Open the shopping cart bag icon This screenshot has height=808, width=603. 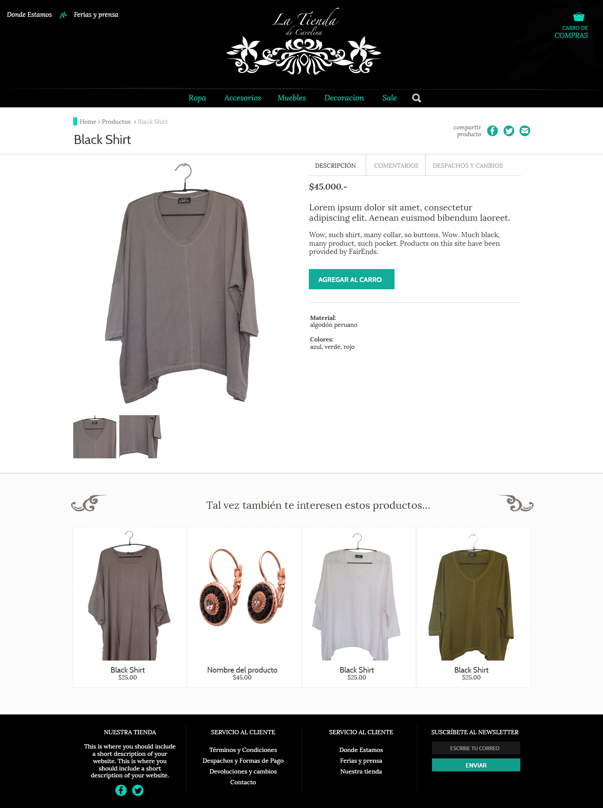tap(578, 17)
